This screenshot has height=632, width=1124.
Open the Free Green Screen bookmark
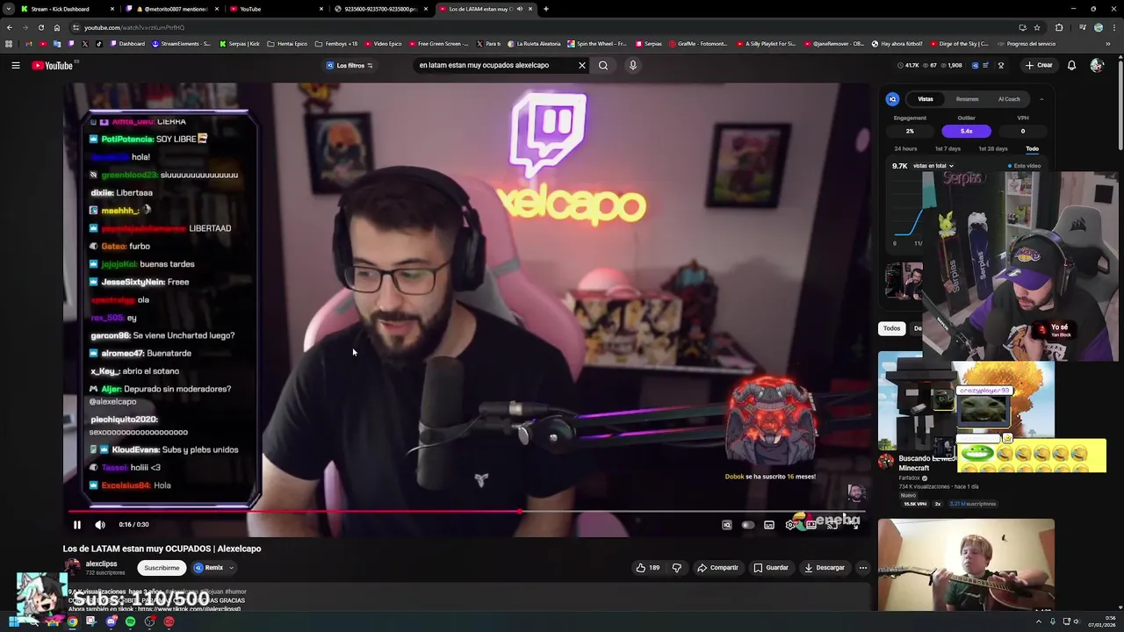coord(438,44)
